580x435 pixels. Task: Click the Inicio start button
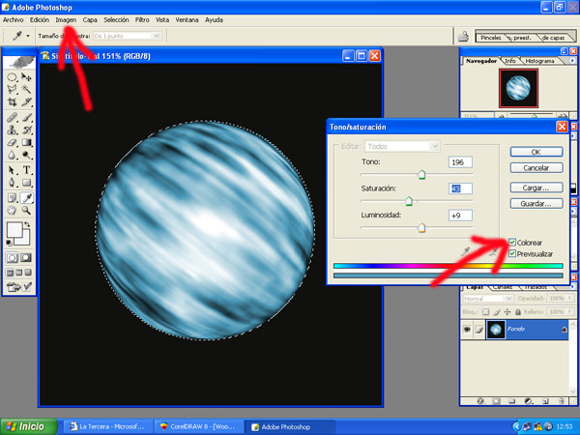(29, 426)
